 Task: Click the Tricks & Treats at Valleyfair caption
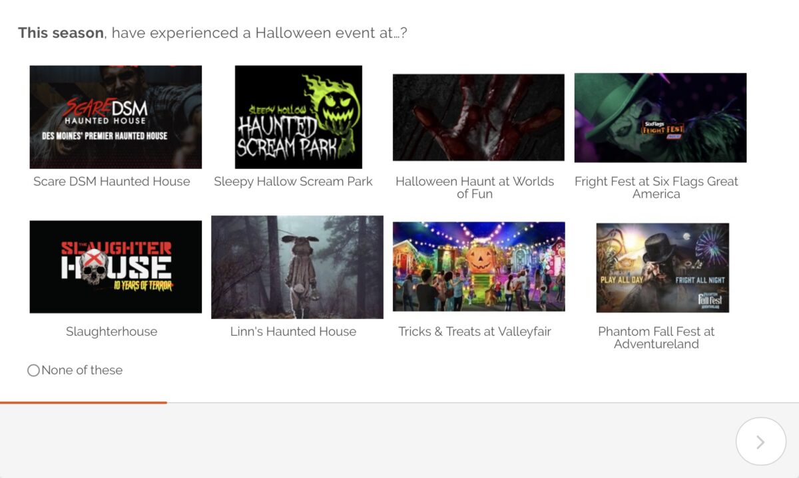(475, 332)
